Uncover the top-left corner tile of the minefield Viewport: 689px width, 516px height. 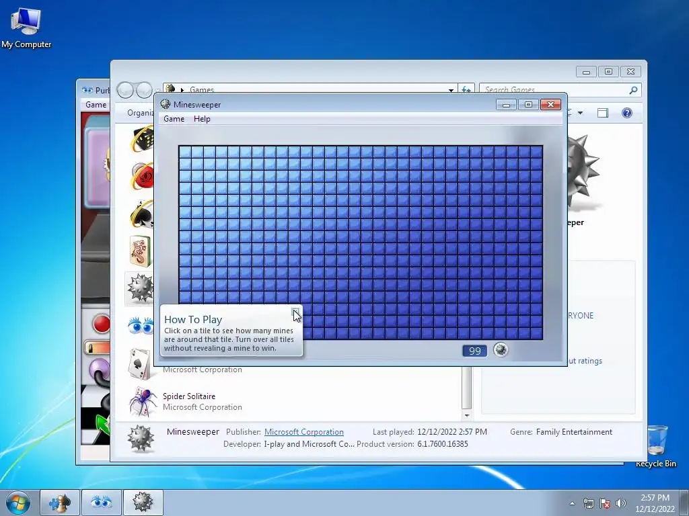point(185,152)
